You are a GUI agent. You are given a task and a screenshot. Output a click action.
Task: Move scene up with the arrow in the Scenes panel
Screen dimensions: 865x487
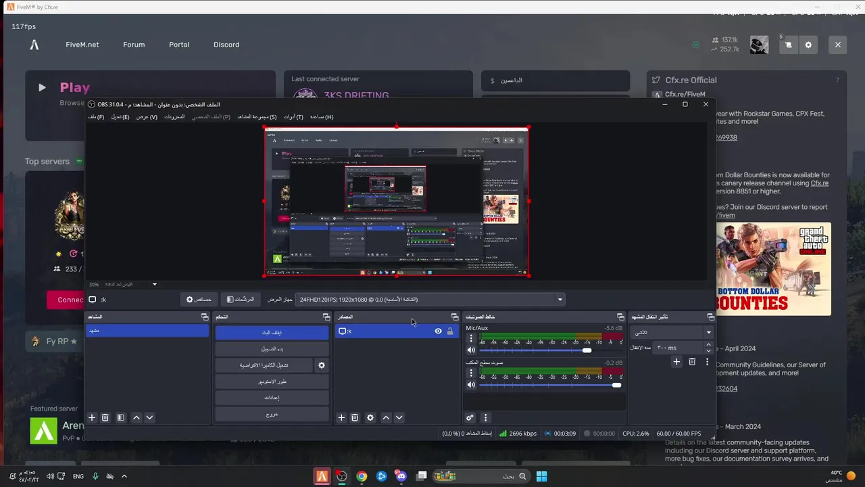point(137,418)
